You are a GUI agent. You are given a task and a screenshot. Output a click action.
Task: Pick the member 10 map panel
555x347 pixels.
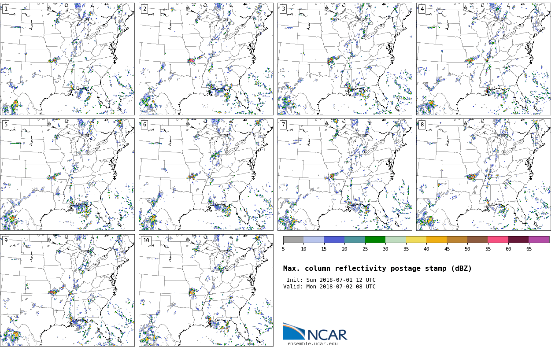pos(206,290)
